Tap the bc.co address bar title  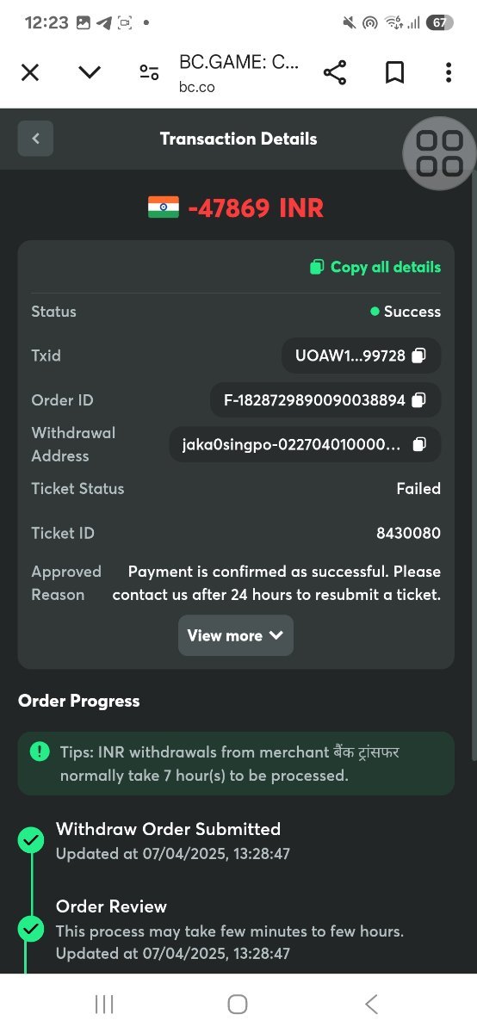coord(238,73)
